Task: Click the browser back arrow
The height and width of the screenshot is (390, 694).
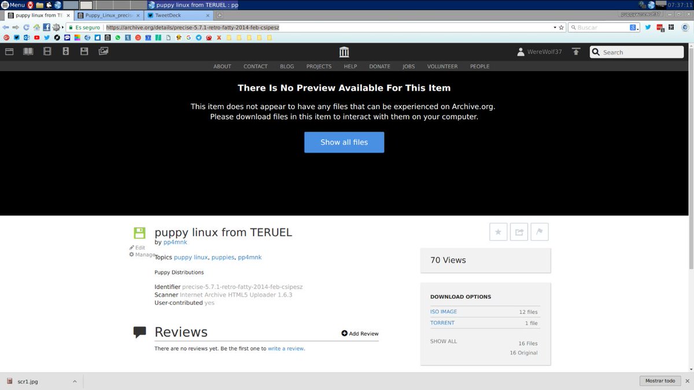Action: point(6,27)
